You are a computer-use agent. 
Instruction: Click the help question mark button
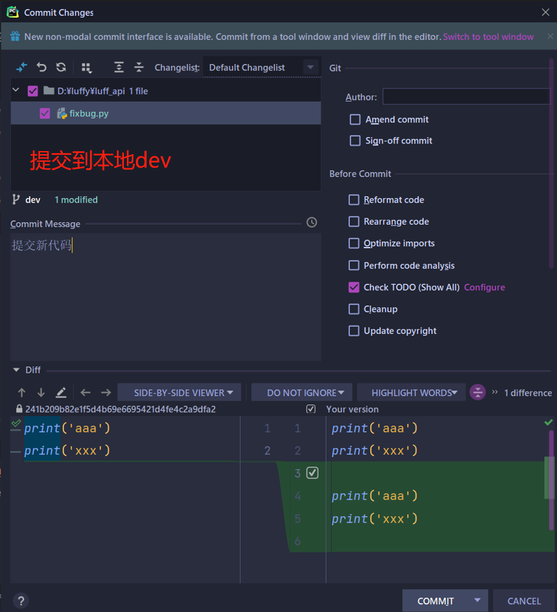21,601
